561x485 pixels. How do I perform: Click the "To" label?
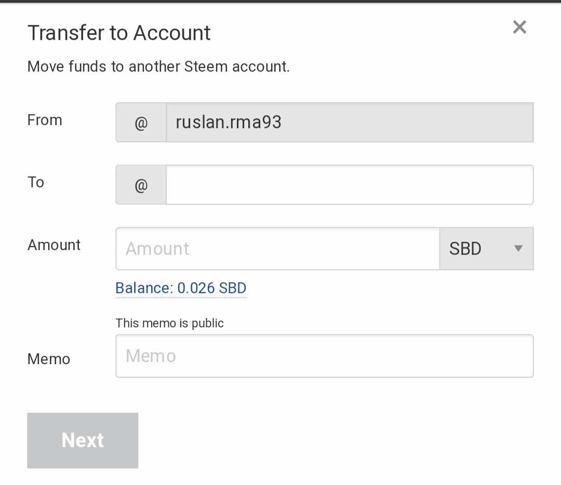(x=36, y=183)
